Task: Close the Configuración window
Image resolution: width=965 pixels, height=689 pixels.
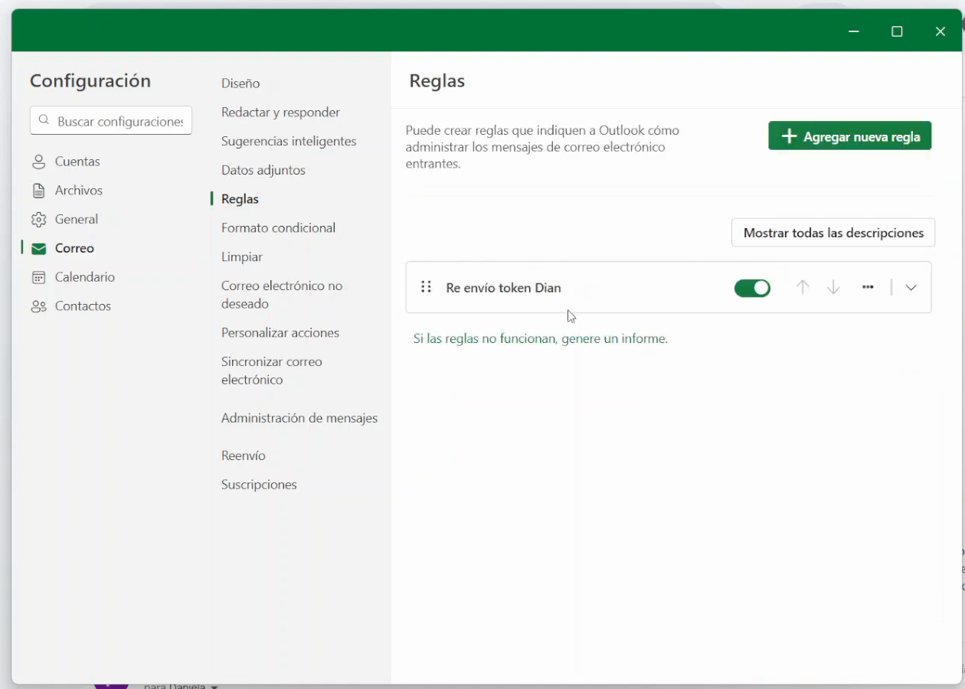Action: [x=940, y=31]
